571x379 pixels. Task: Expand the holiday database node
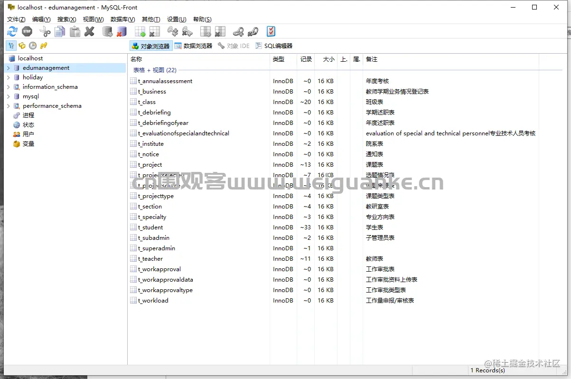click(8, 77)
